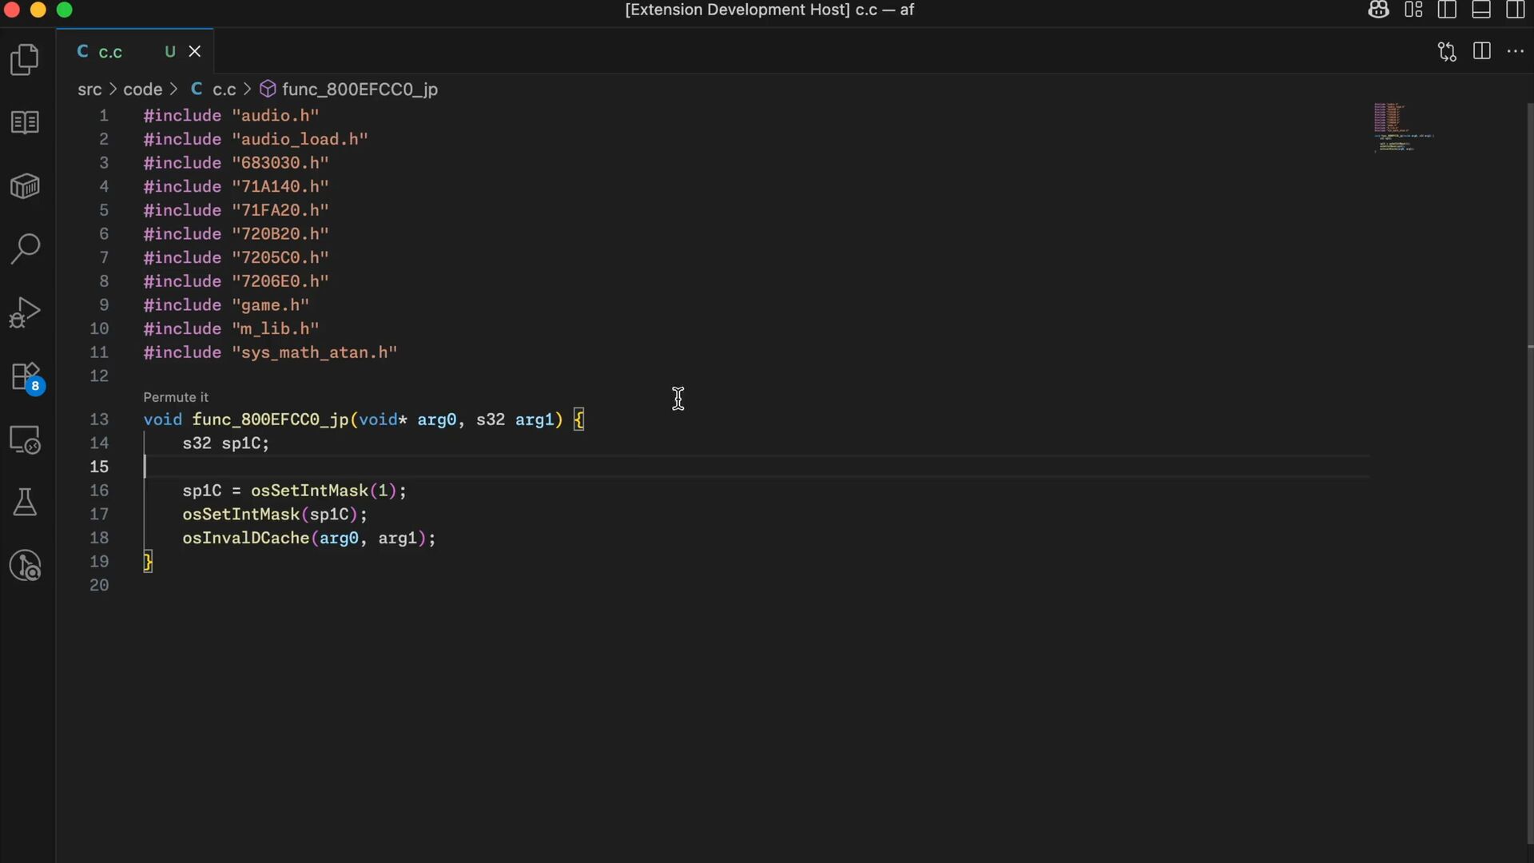
Task: Open the Testing flask view
Action: pyautogui.click(x=25, y=503)
